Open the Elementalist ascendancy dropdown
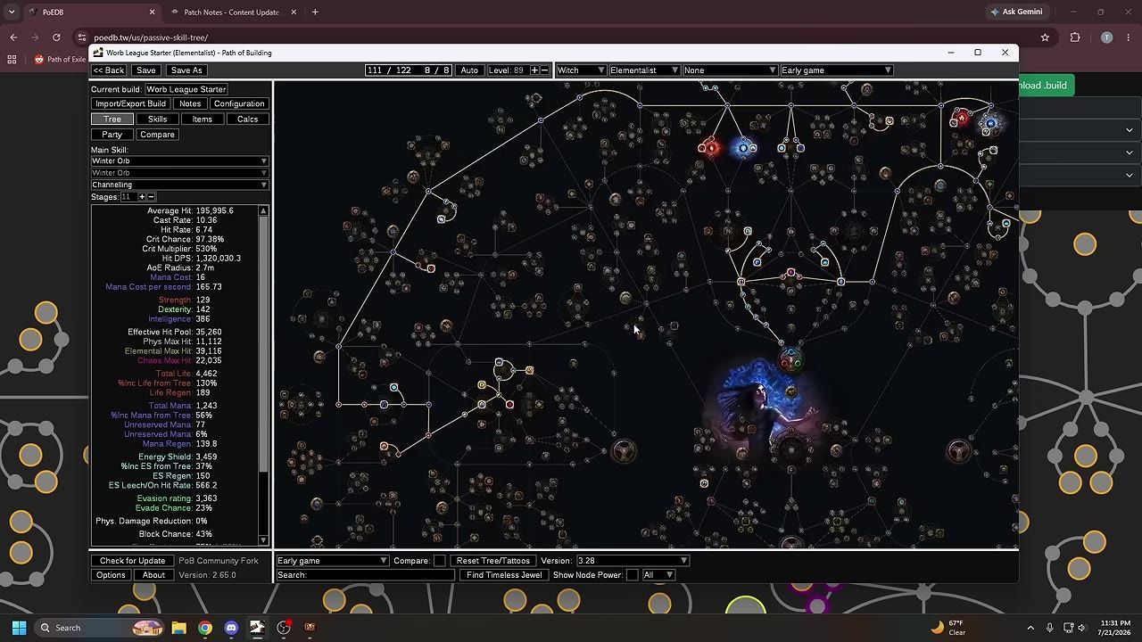The width and height of the screenshot is (1142, 642). [644, 70]
